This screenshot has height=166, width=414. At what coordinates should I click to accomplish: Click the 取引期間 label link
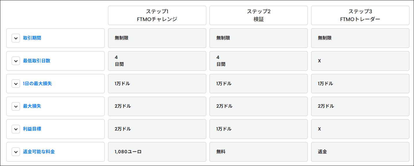pyautogui.click(x=32, y=38)
